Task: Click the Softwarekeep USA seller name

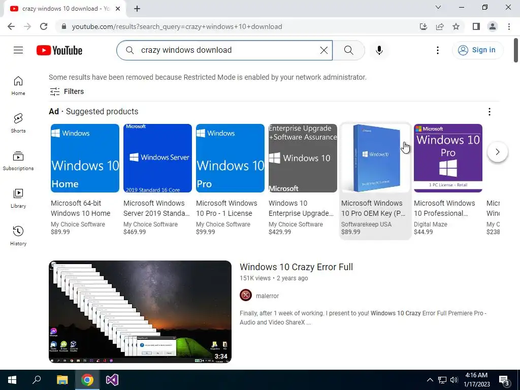Action: (x=367, y=224)
